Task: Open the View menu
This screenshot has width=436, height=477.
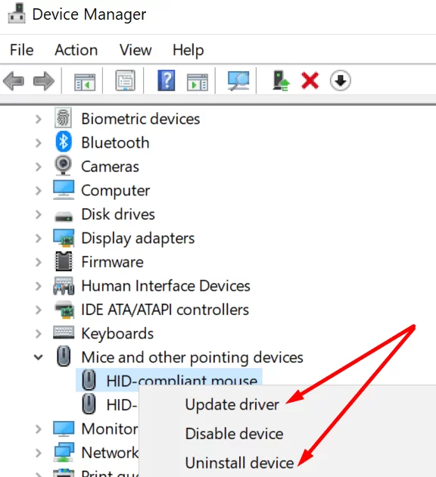Action: point(135,50)
